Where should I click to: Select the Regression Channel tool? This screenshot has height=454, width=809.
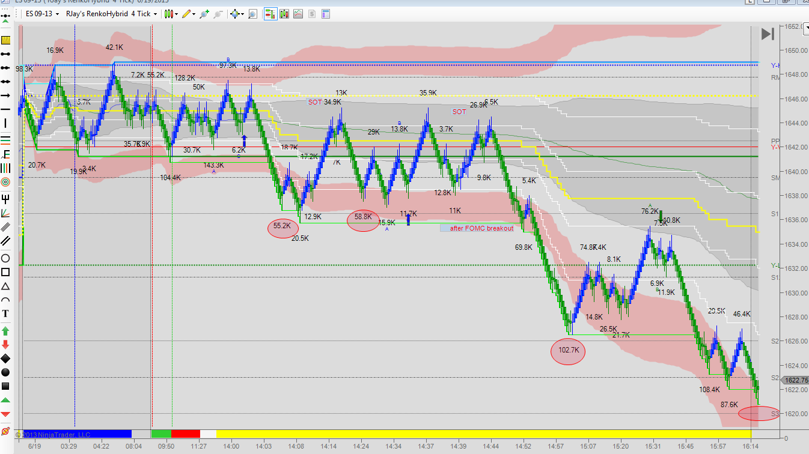6,226
